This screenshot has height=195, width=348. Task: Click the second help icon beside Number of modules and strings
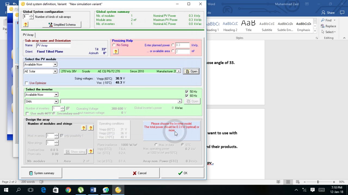coord(91,128)
